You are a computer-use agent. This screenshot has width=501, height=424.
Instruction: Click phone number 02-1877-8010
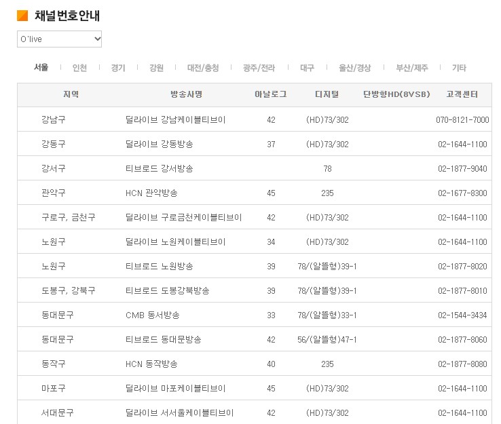coord(462,291)
